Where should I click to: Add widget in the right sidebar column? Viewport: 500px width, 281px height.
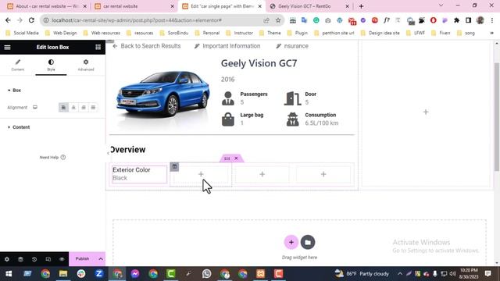tap(426, 112)
